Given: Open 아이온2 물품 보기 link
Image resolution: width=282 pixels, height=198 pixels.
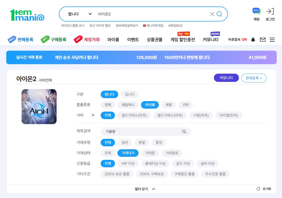Looking at the screenshot, I should [73, 26].
